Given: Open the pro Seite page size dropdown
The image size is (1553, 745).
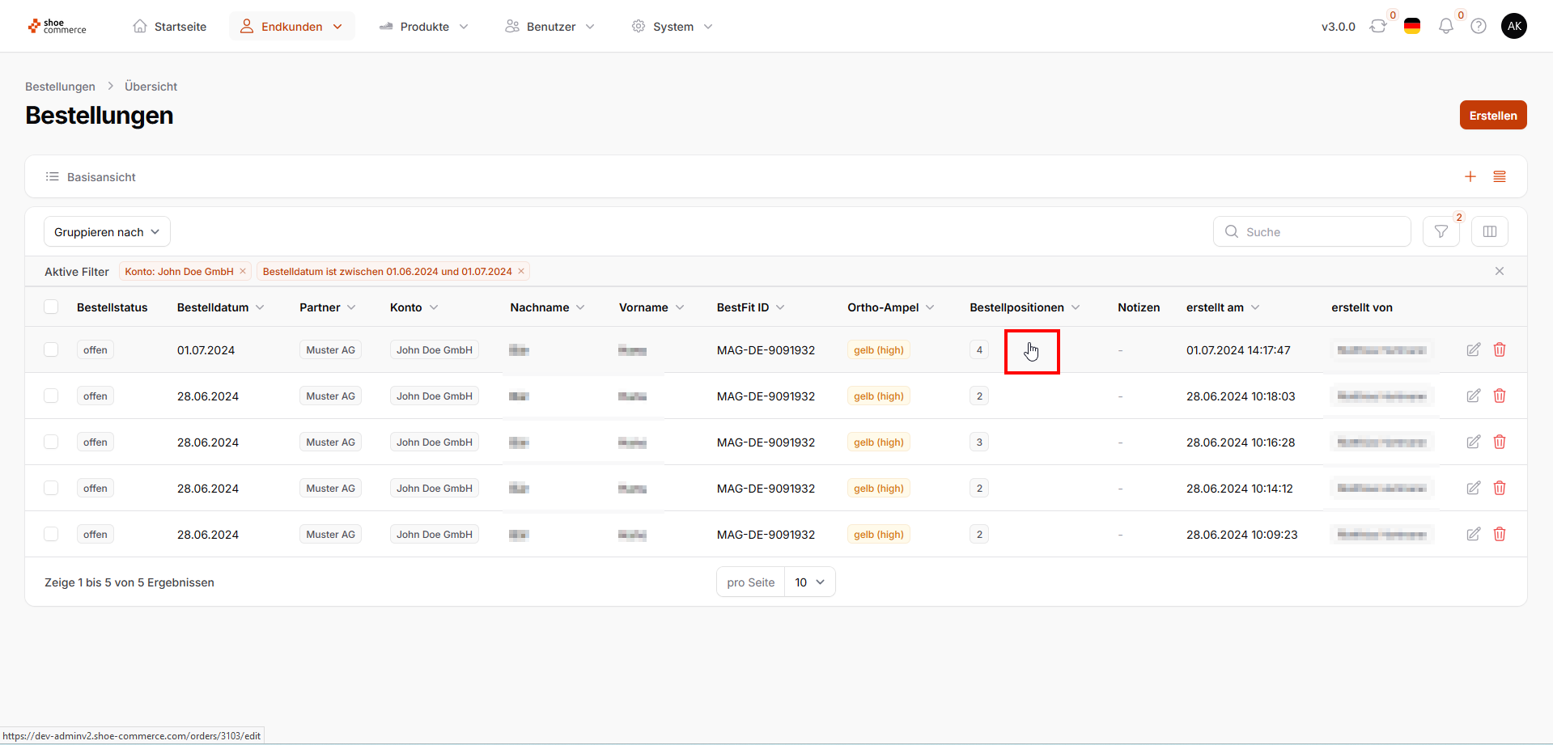Looking at the screenshot, I should coord(809,582).
